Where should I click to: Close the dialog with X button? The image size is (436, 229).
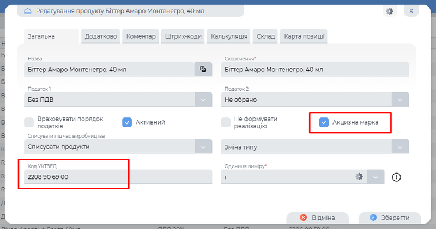(411, 11)
